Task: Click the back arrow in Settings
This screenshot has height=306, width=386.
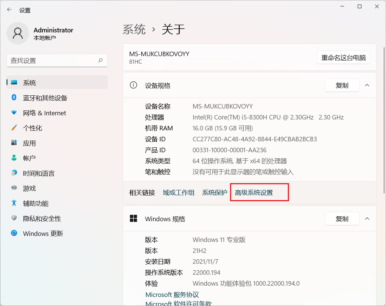Action: pos(9,10)
